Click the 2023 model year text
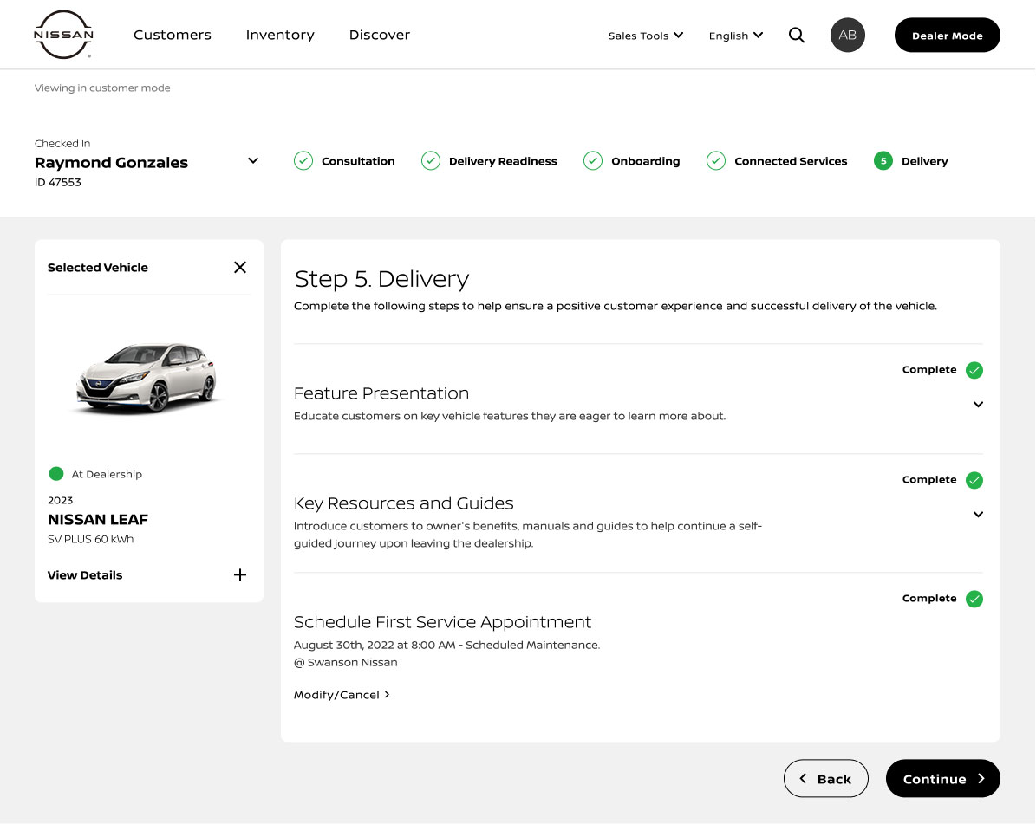The width and height of the screenshot is (1036, 824). point(60,501)
